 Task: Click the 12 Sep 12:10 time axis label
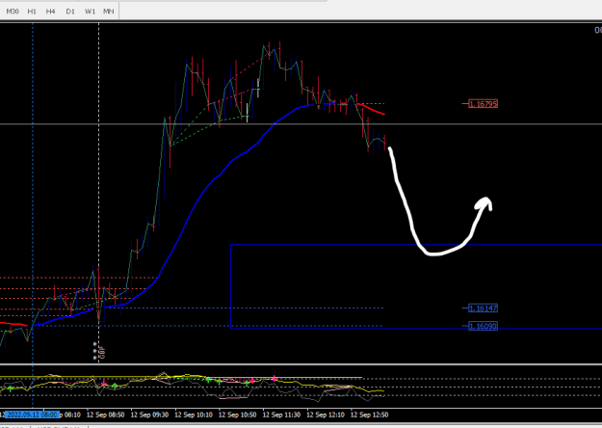(326, 415)
